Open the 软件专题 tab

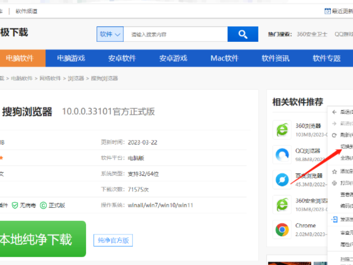point(326,58)
